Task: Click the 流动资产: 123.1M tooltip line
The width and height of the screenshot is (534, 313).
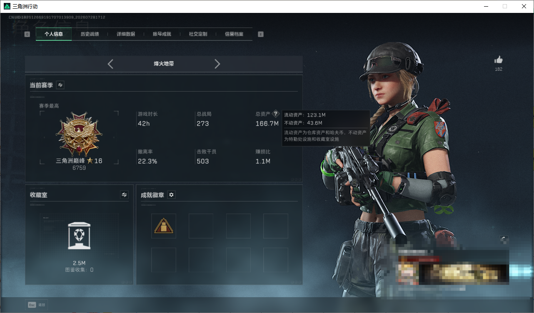Action: click(305, 115)
